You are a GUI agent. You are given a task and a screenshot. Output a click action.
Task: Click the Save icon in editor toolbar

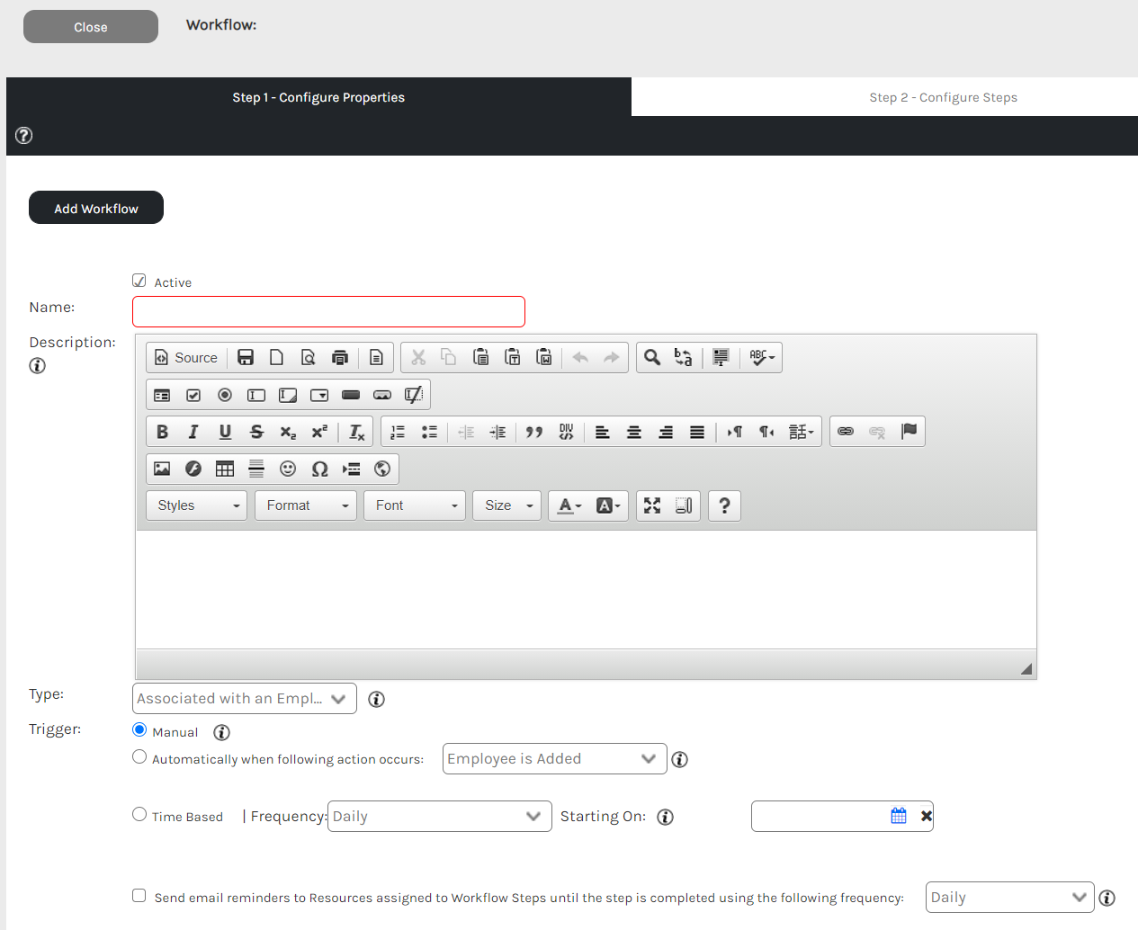(246, 358)
